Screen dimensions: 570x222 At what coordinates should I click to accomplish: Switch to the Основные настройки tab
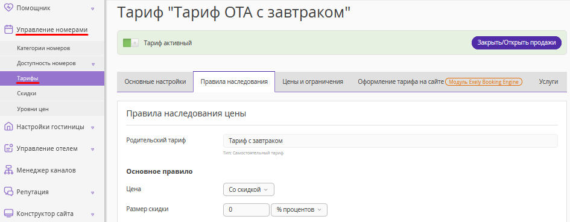155,82
